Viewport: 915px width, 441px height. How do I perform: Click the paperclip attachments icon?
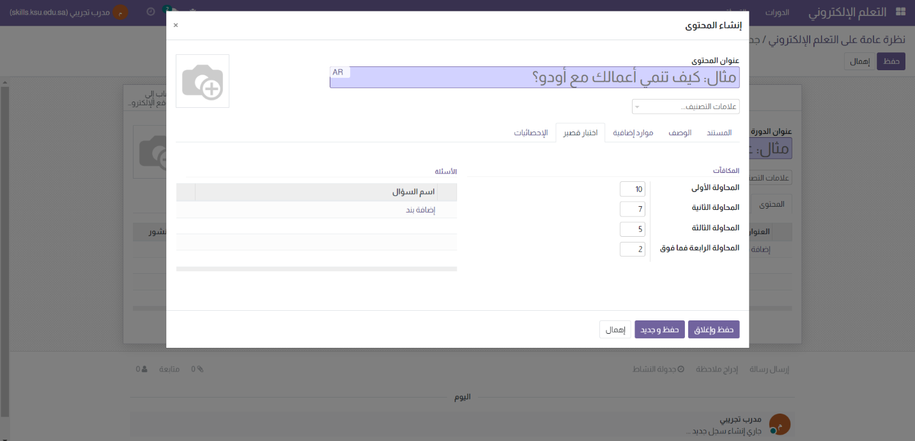200,369
